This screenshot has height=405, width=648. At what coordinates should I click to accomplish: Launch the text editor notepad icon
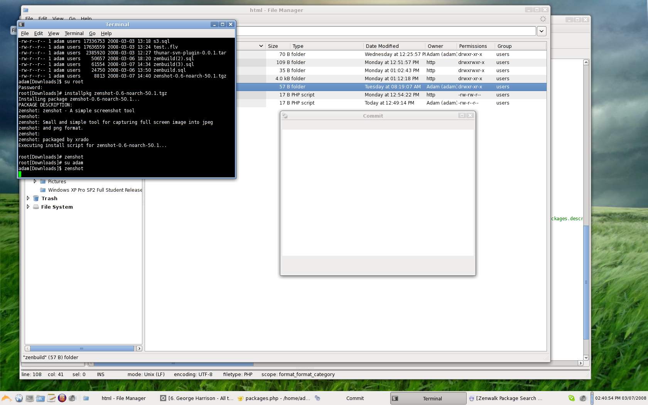[51, 398]
